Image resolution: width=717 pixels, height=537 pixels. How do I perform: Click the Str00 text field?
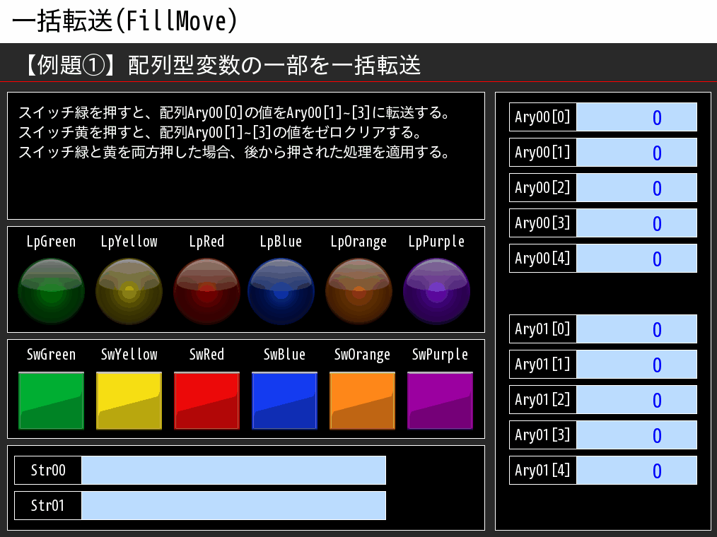click(233, 471)
